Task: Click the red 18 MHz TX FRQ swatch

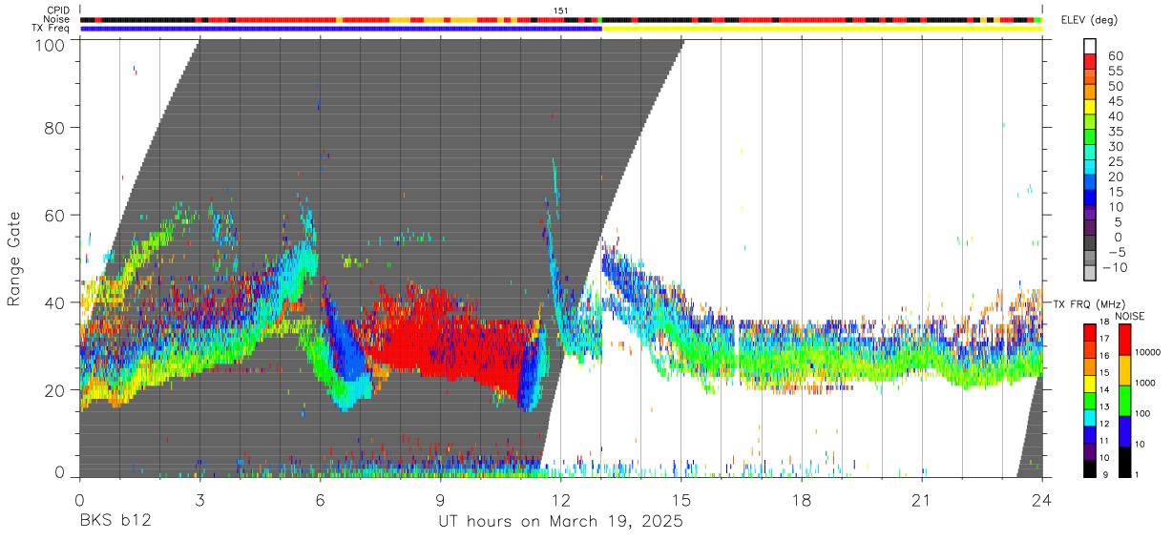Action: coord(1090,331)
